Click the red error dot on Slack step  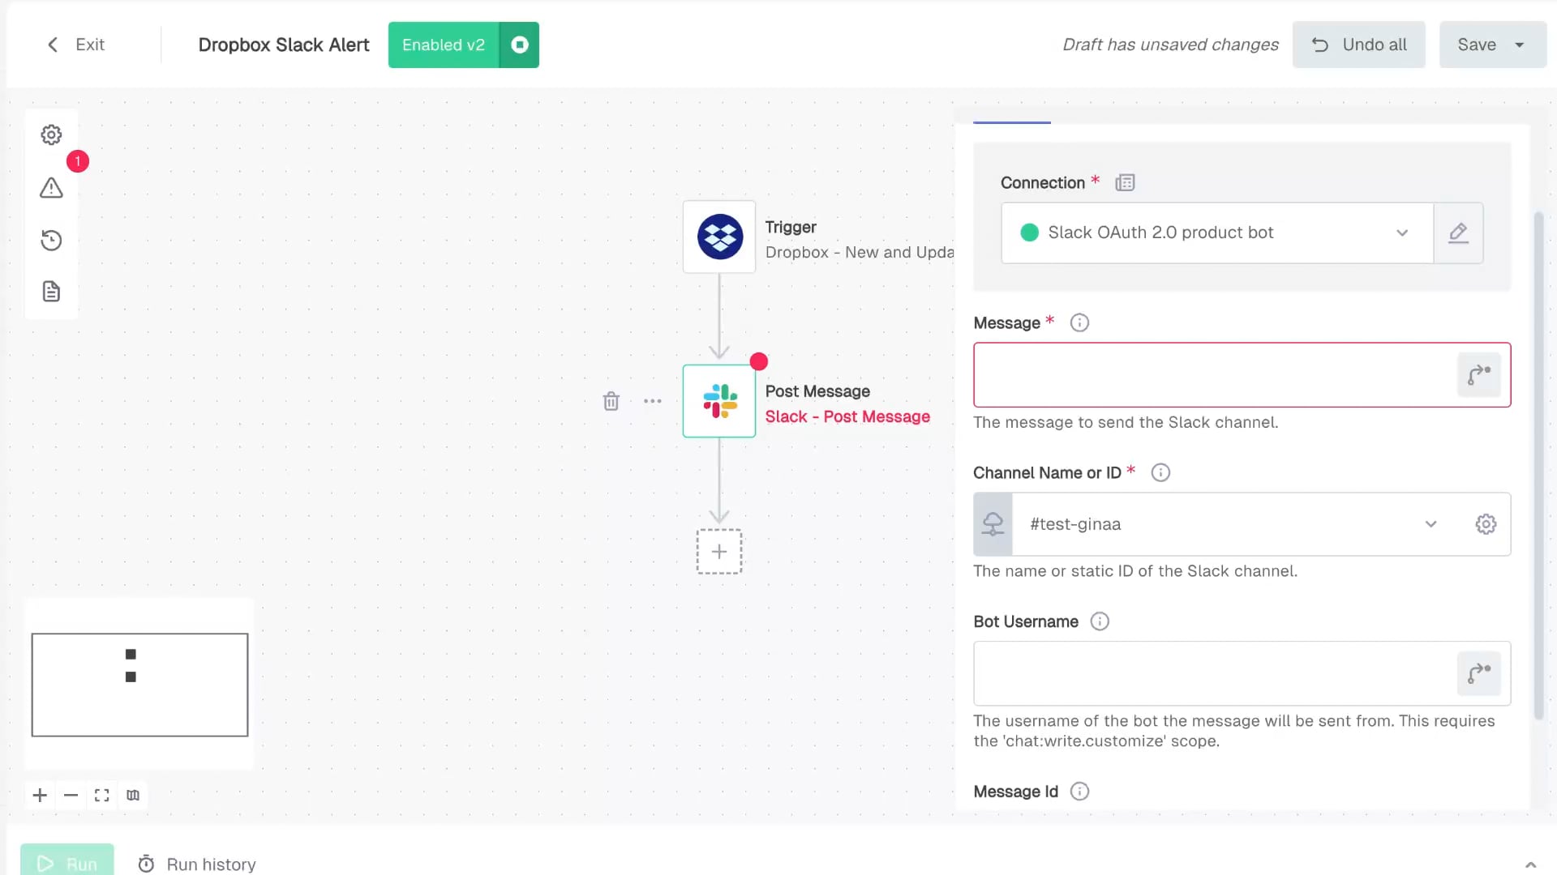point(758,362)
